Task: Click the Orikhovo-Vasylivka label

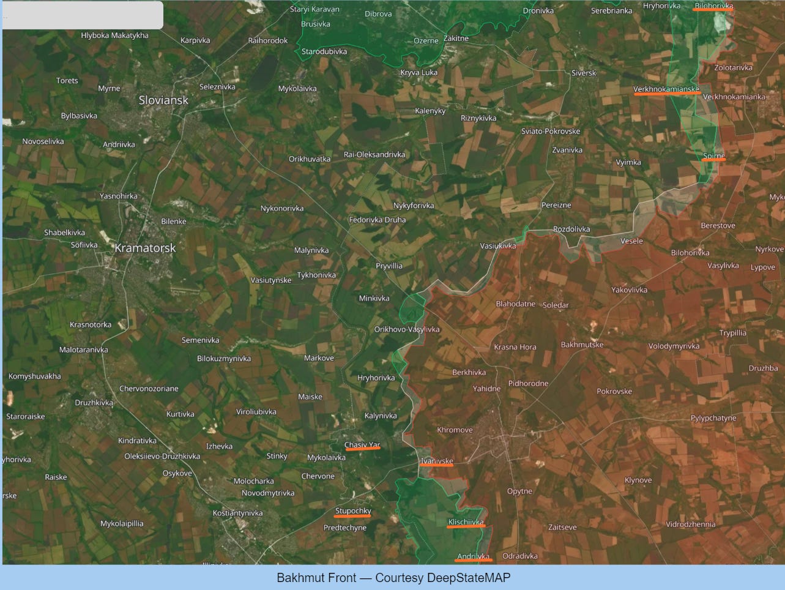Action: pos(407,329)
